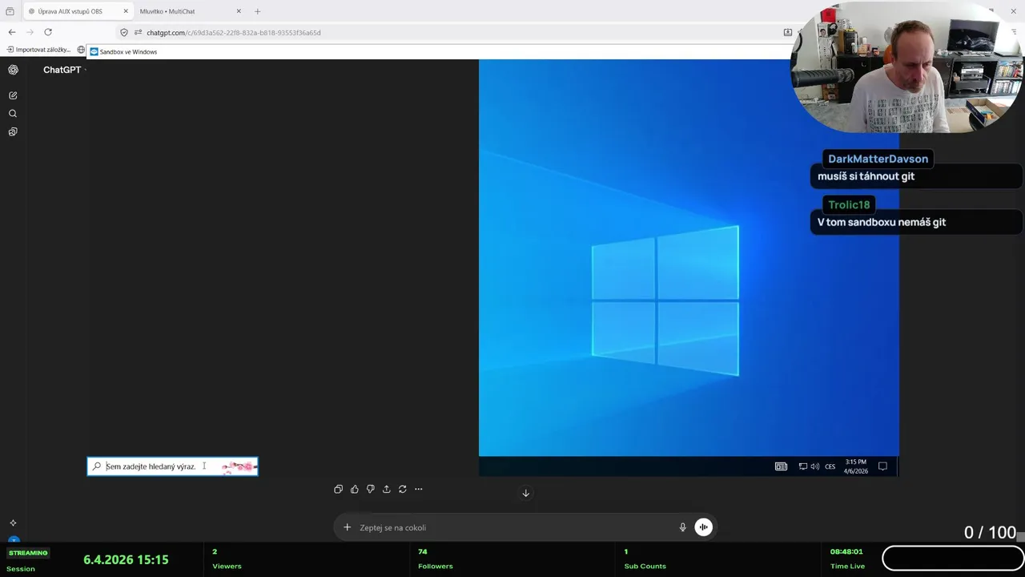Open a new browser tab with plus
The image size is (1025, 577).
pos(257,11)
